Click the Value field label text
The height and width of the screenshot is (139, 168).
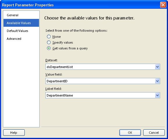coord(54,74)
